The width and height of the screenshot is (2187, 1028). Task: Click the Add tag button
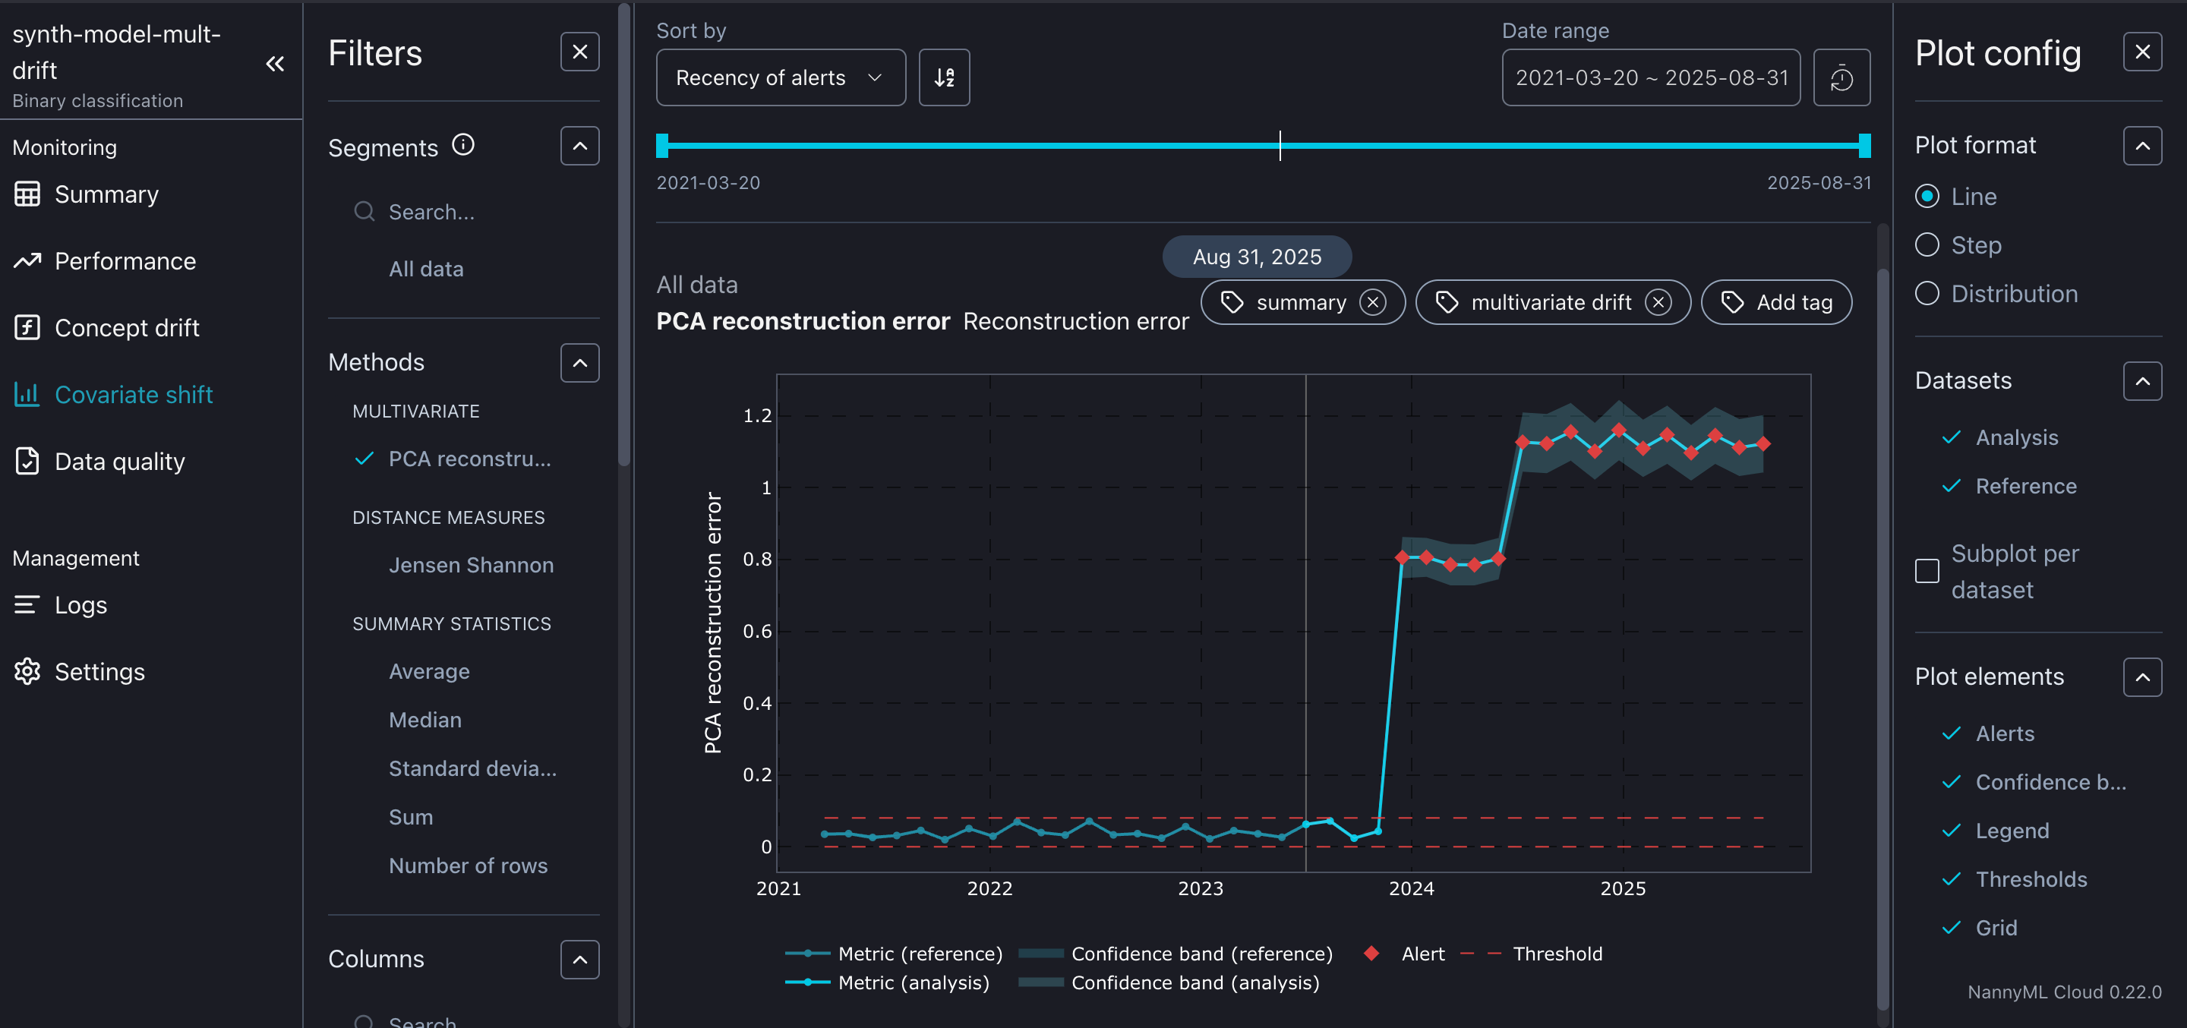[x=1776, y=302]
